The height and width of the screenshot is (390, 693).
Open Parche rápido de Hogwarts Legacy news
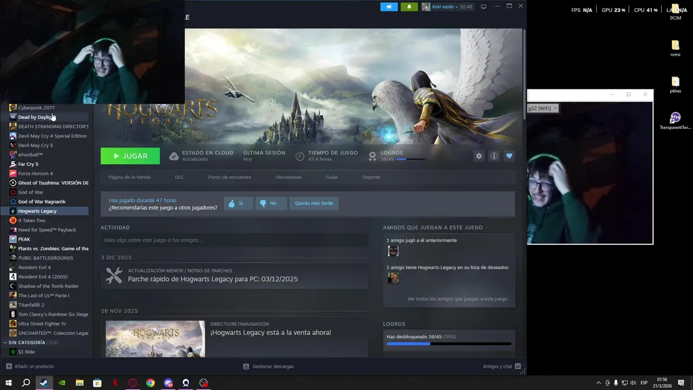click(x=213, y=279)
